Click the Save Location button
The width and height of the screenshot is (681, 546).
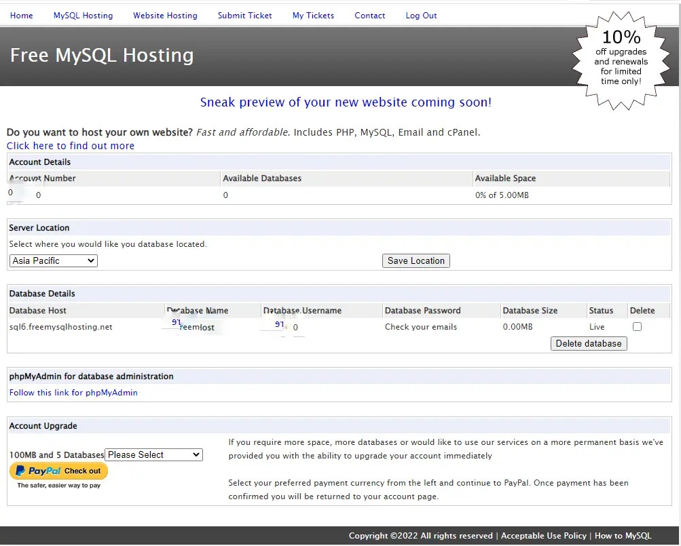point(416,260)
